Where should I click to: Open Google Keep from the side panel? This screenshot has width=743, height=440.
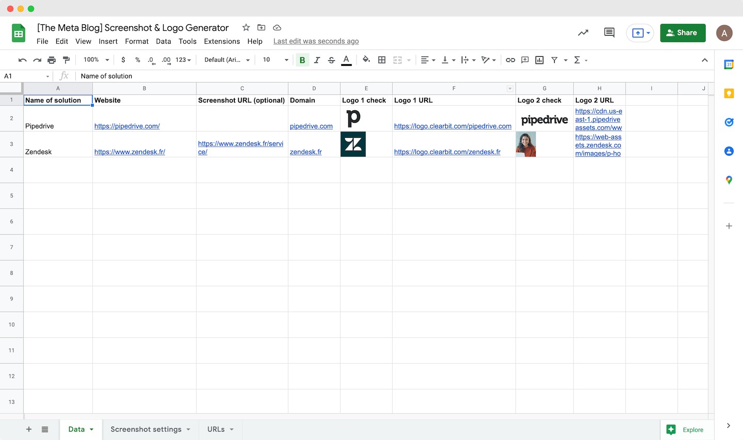click(x=729, y=93)
